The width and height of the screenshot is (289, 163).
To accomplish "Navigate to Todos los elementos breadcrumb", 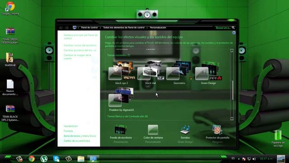I will [x=124, y=28].
